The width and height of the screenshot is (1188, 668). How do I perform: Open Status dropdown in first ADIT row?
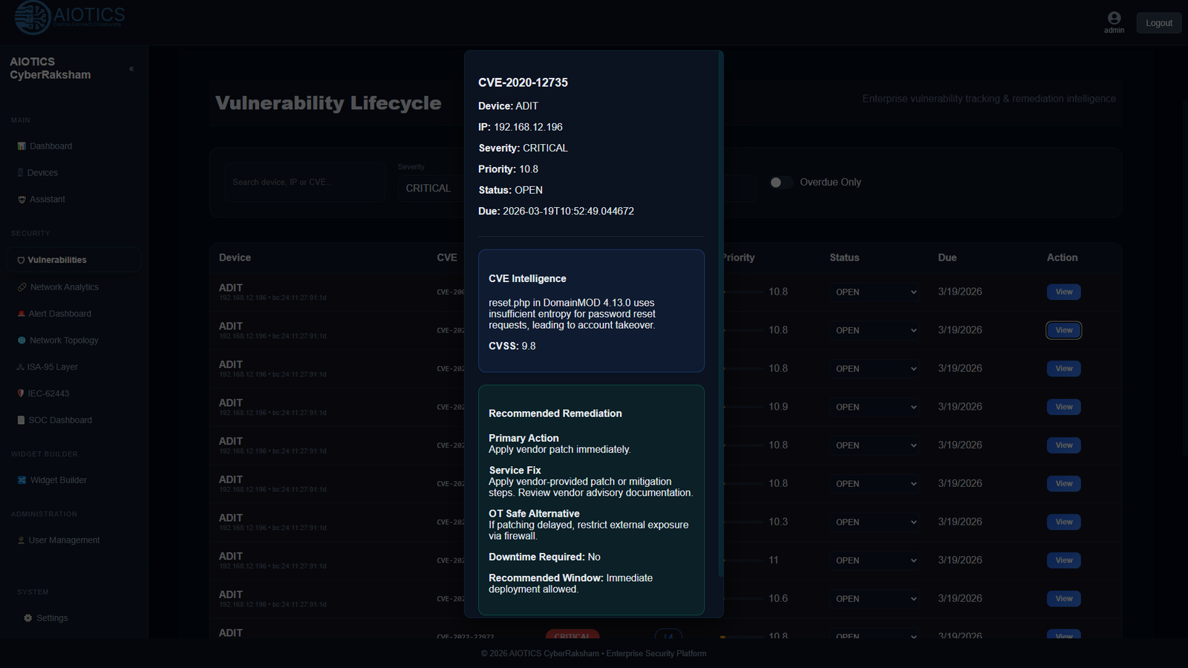tap(875, 292)
